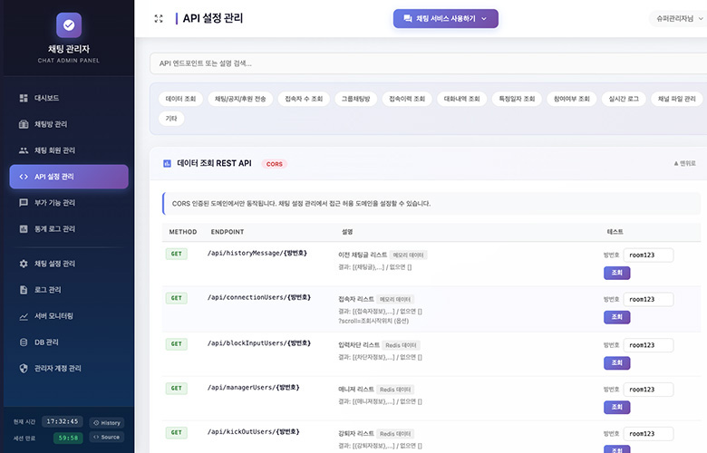This screenshot has width=707, height=453.
Task: Click 조회 button for blockInputUsers endpoint
Action: tap(617, 362)
